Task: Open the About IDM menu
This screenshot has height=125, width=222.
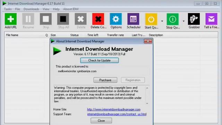Action: click(x=71, y=9)
